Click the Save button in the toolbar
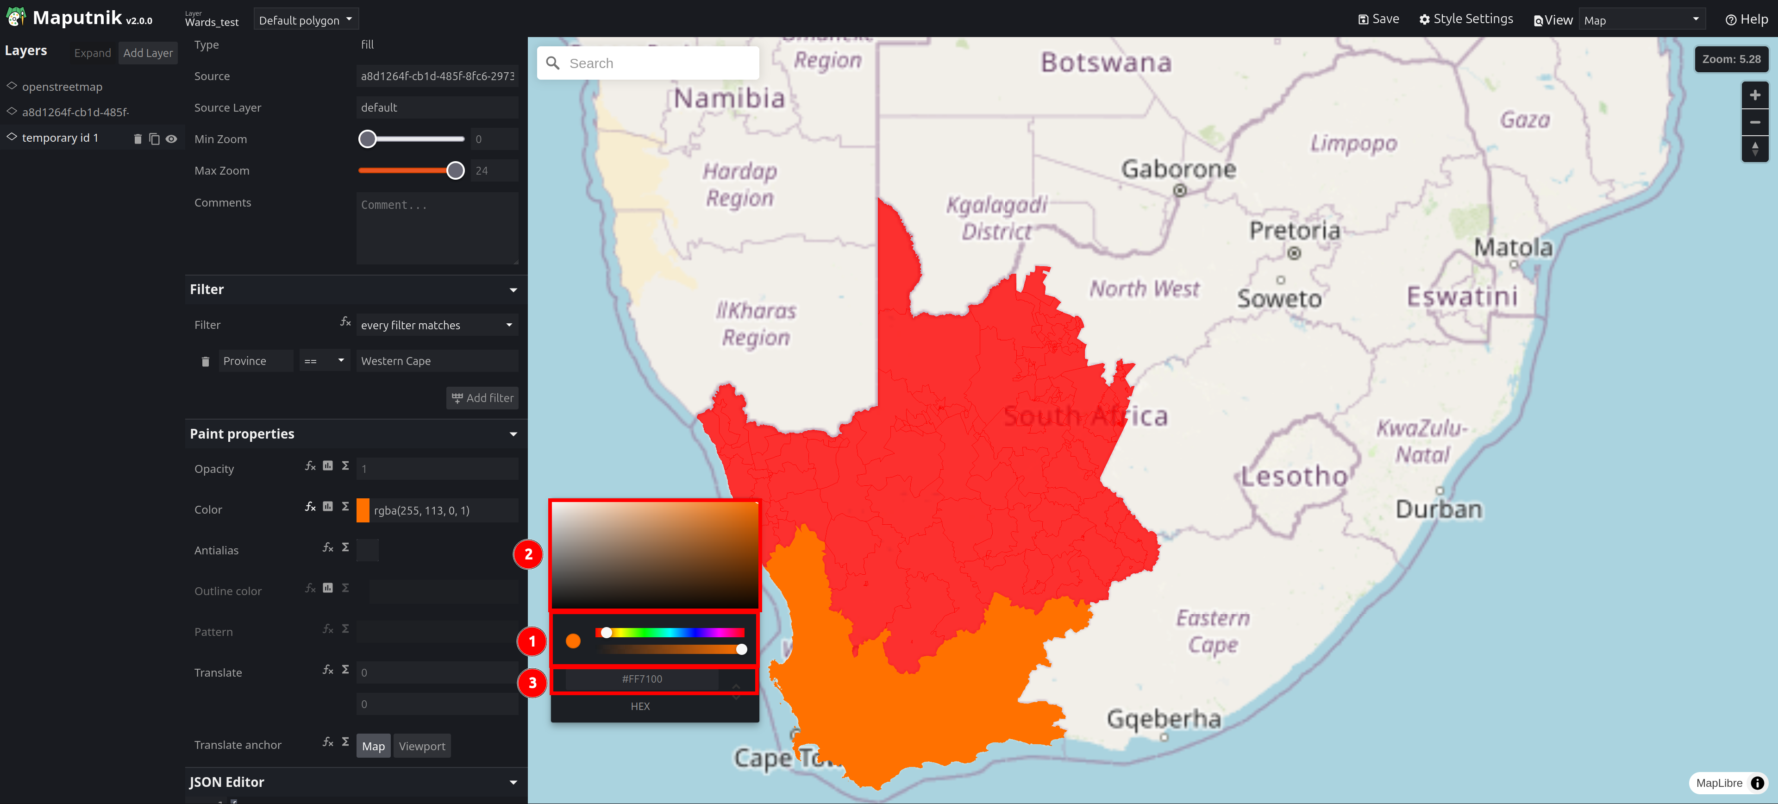Viewport: 1778px width, 804px height. click(1379, 17)
